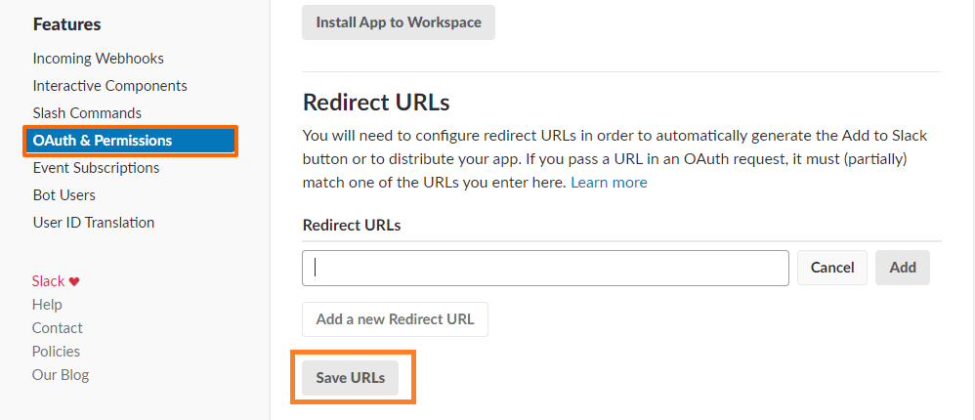Open the Help link
This screenshot has height=420, width=975.
click(47, 305)
